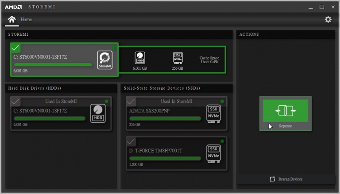This screenshot has width=340, height=194.
Task: Click the StoreMI C: drive capacity bar
Action: (53, 65)
